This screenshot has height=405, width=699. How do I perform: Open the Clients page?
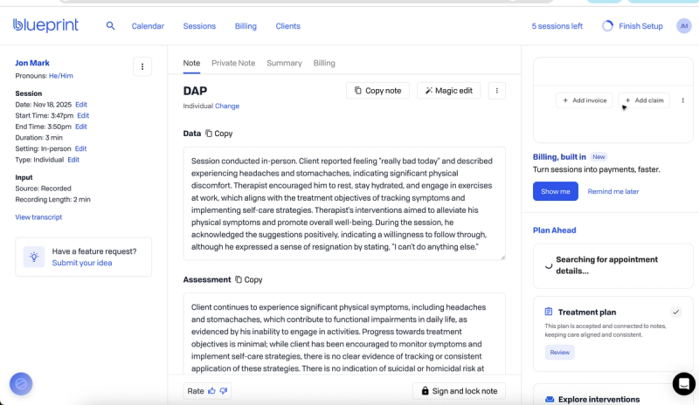[288, 26]
